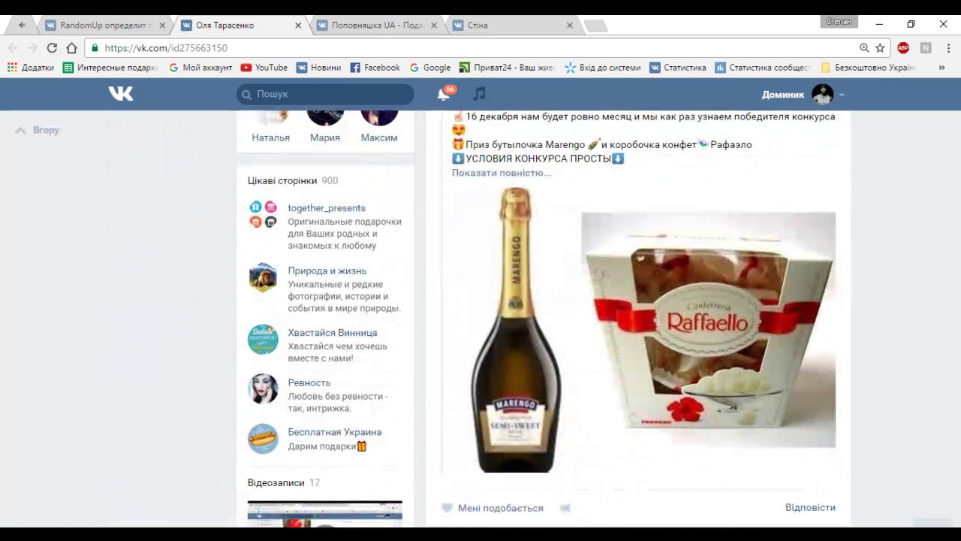The width and height of the screenshot is (961, 541).
Task: Click the together_presents avatar
Action: click(263, 214)
